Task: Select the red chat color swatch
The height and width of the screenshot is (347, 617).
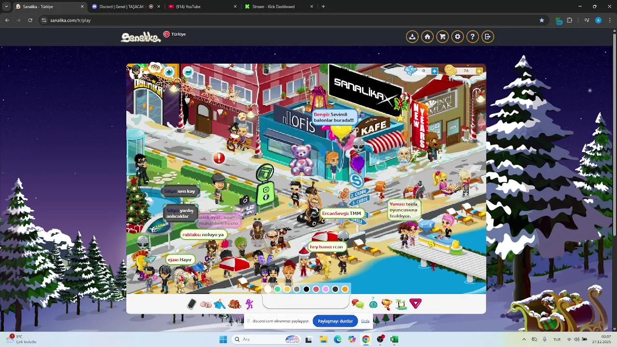Action: [x=316, y=289]
